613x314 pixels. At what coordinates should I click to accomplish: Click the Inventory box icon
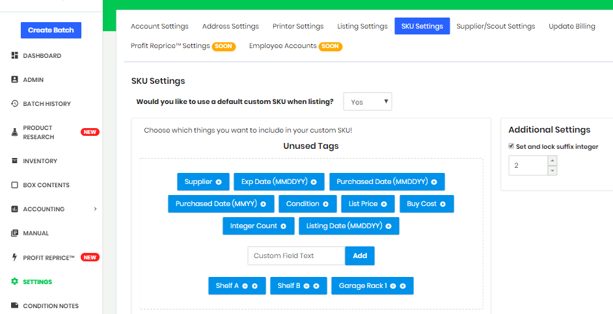click(14, 161)
